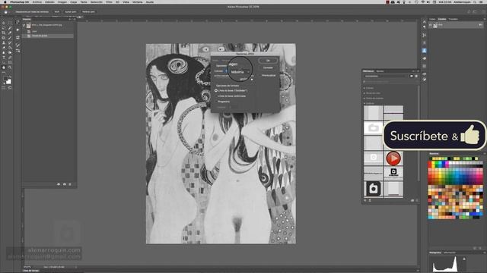Open Spotlight search in macOS menu bar
This screenshot has height=273, width=487.
point(475,2)
